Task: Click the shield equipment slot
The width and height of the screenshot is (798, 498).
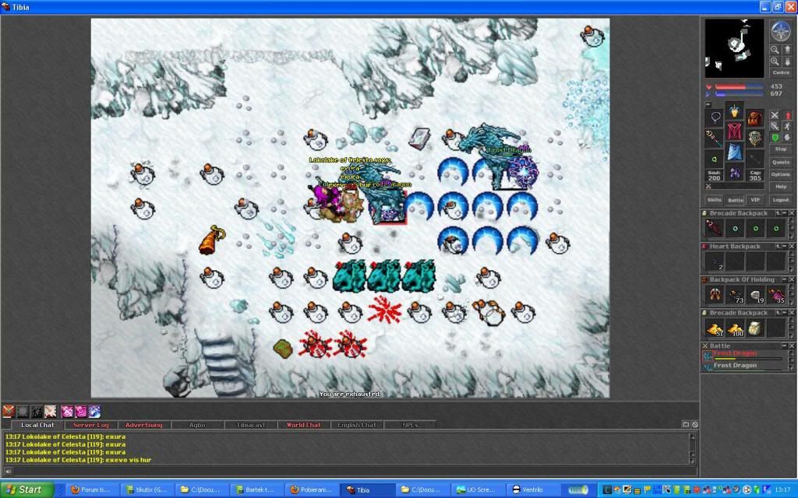Action: coord(754,139)
